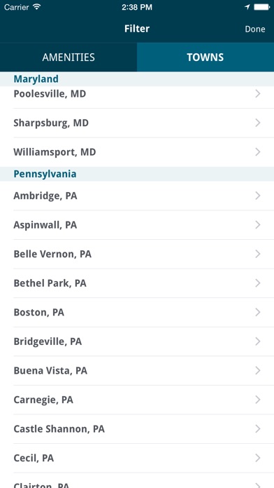Tap chevron arrow next to Ambridge, PA
This screenshot has height=488, width=274.
pos(257,196)
